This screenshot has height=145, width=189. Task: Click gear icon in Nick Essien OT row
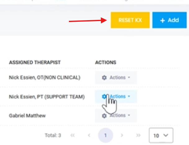click(x=104, y=78)
